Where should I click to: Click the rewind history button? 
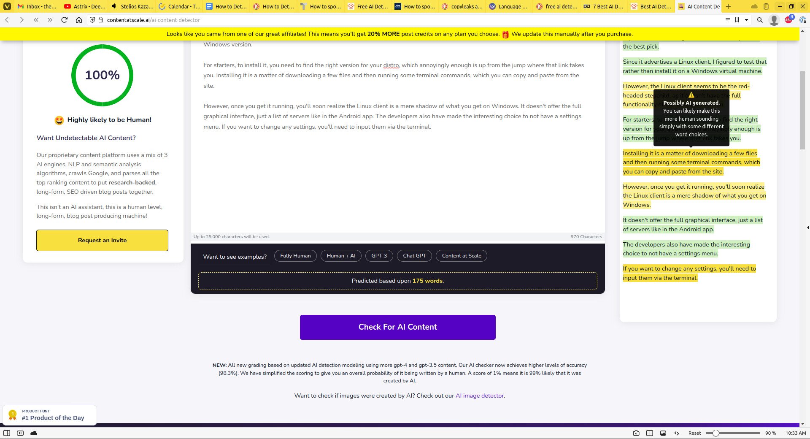(36, 20)
